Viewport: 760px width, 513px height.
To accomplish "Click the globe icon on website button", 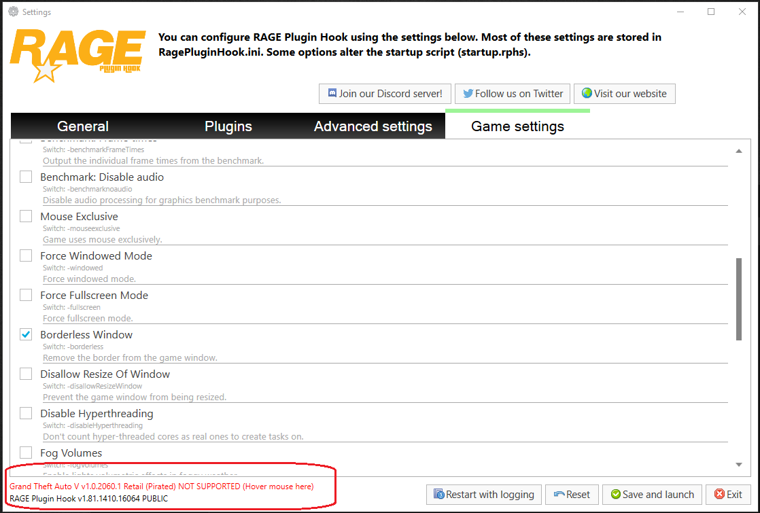I will coord(587,93).
